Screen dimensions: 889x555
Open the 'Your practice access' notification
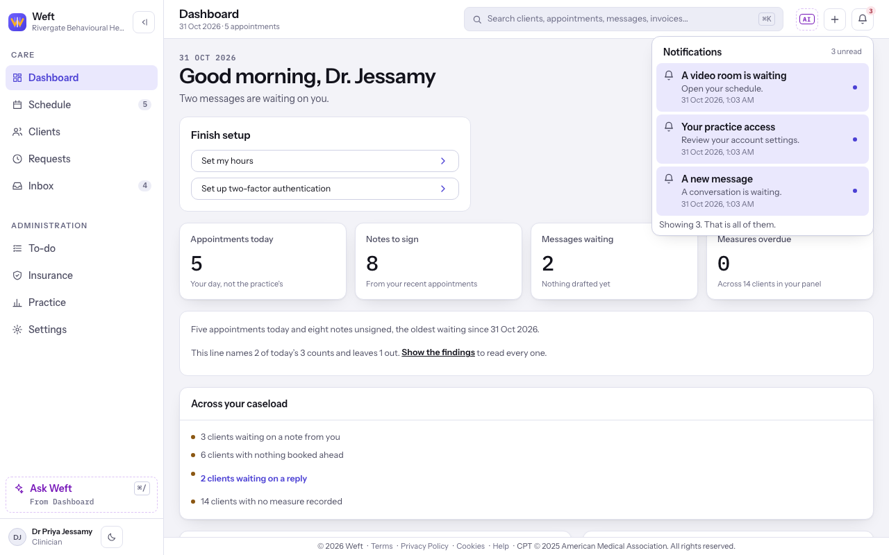[x=763, y=139]
